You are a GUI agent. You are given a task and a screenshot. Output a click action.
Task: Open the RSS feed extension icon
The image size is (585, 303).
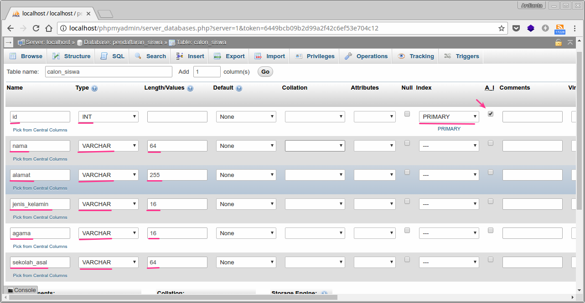(559, 28)
